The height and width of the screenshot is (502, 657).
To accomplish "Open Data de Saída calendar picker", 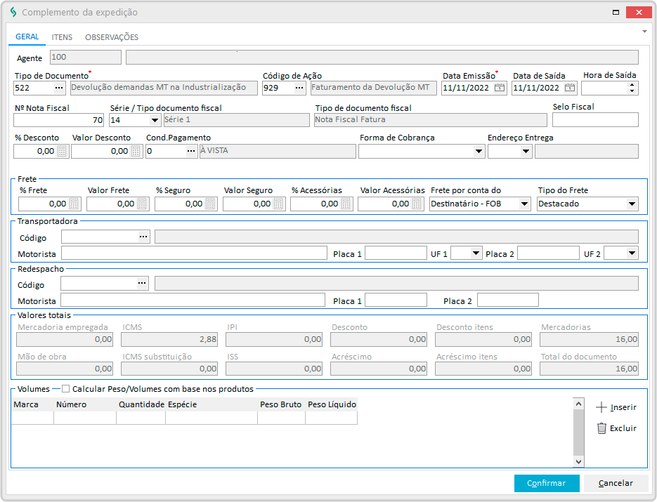I will 570,88.
